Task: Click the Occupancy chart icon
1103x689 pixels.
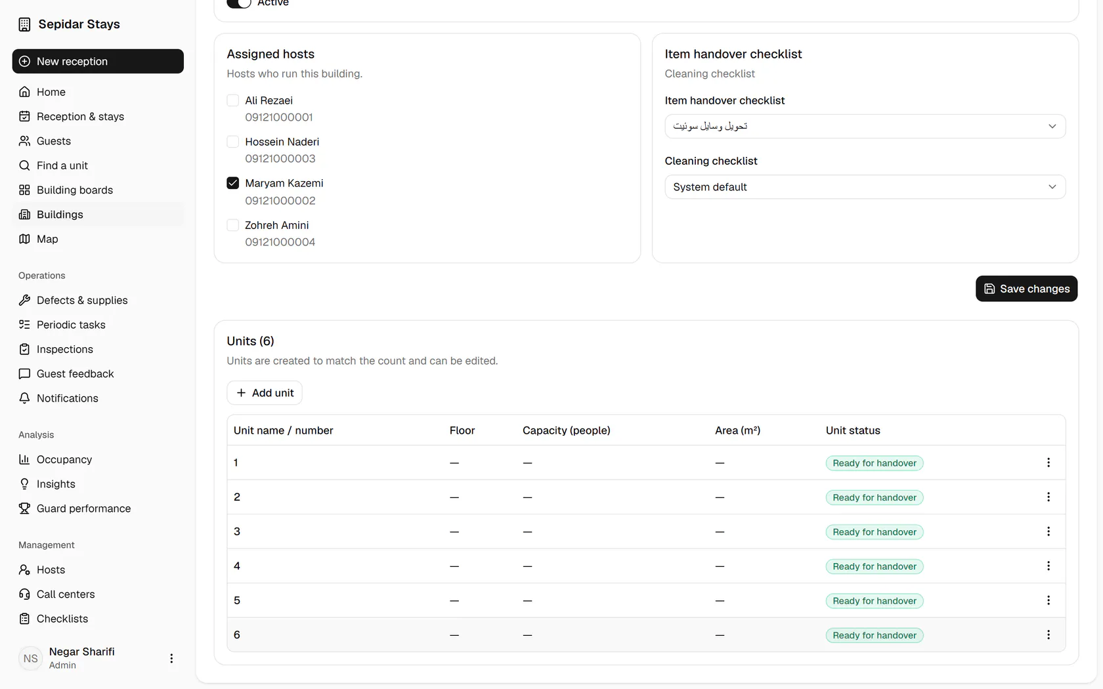Action: pyautogui.click(x=24, y=459)
